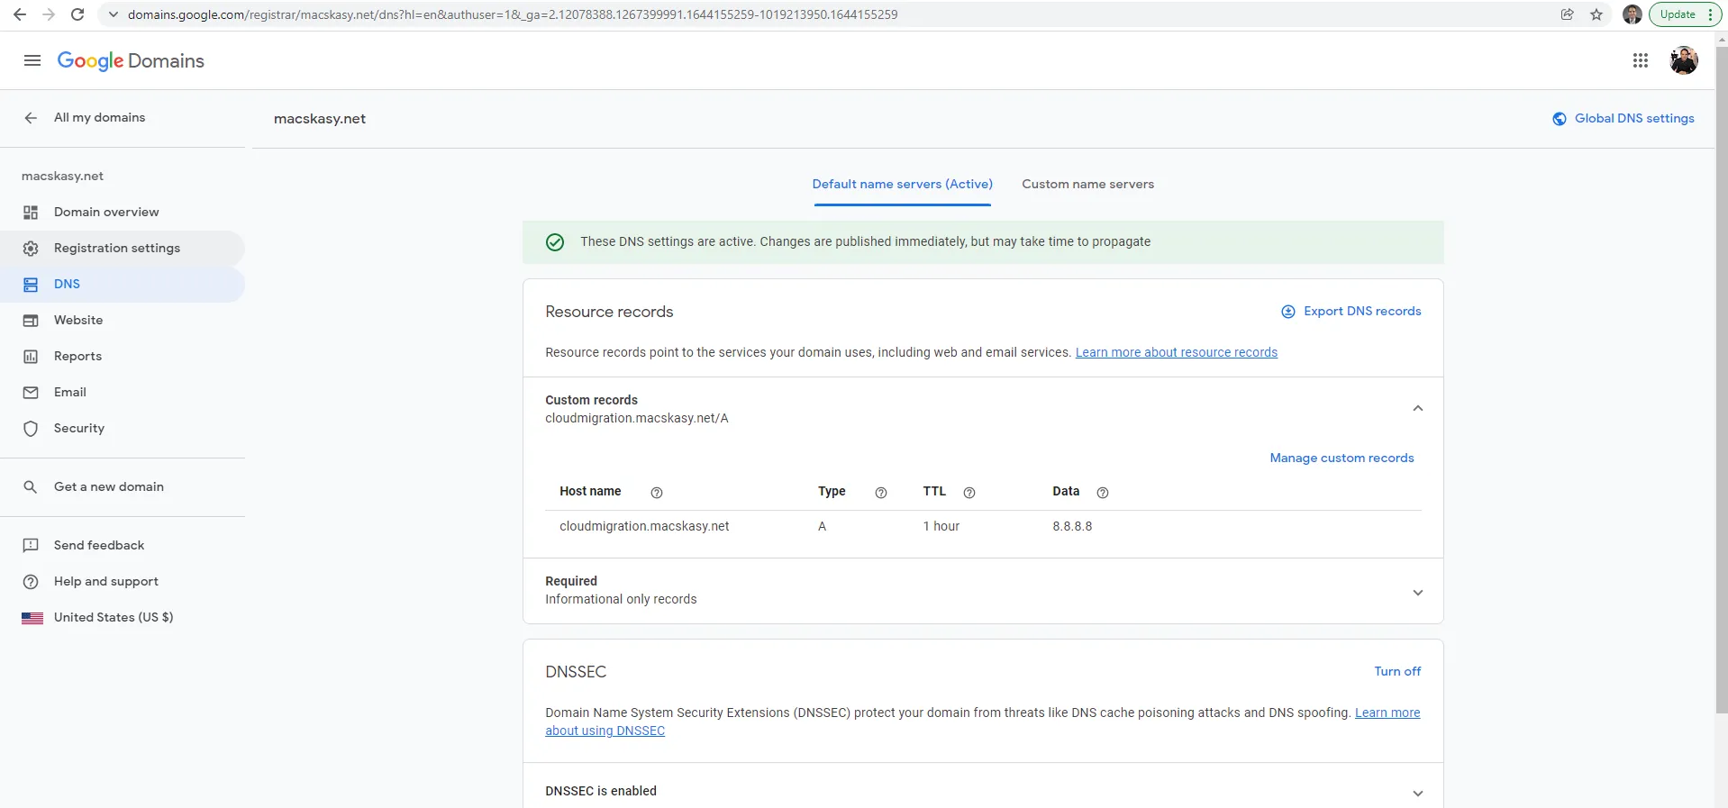
Task: Click the Domain overview dashboard icon
Action: coord(31,213)
